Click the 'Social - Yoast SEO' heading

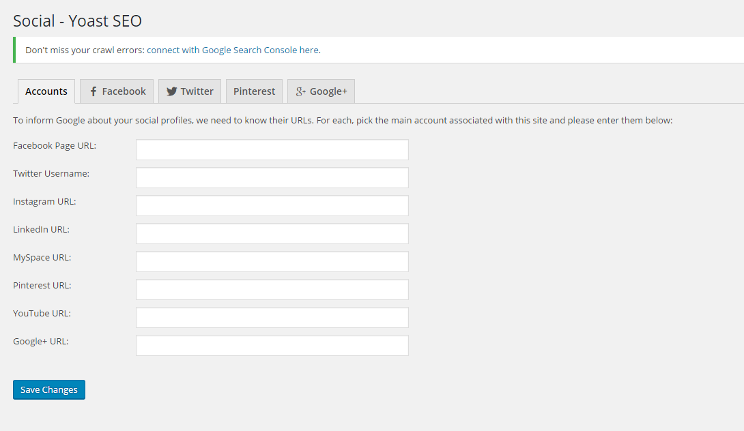tap(77, 21)
